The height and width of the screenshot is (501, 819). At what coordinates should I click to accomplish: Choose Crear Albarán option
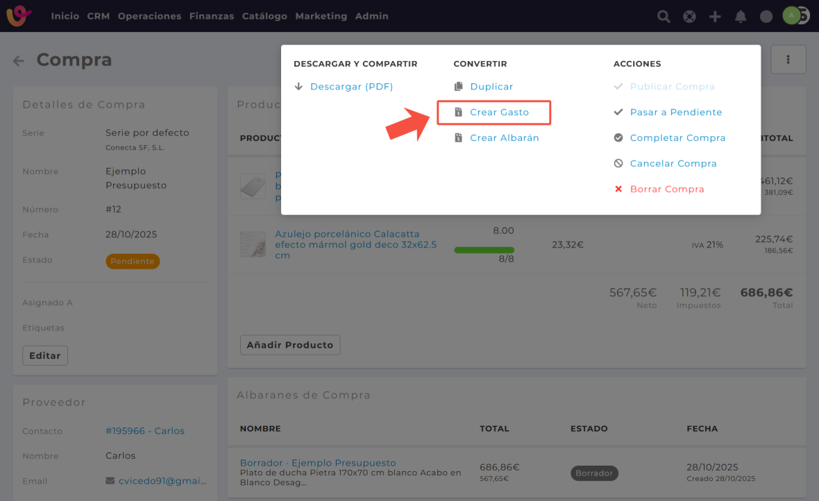504,138
